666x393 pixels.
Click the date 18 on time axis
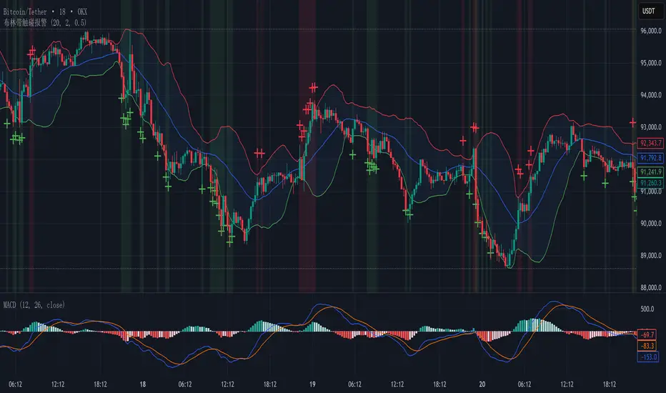coord(143,384)
